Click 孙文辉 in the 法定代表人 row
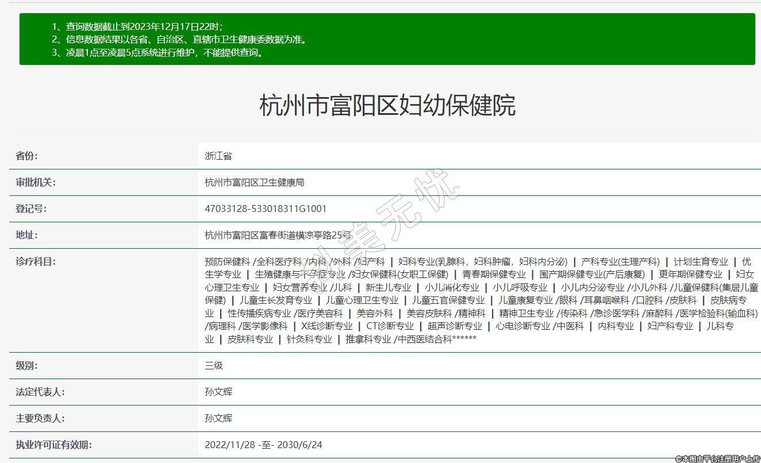Image resolution: width=761 pixels, height=463 pixels. [218, 392]
